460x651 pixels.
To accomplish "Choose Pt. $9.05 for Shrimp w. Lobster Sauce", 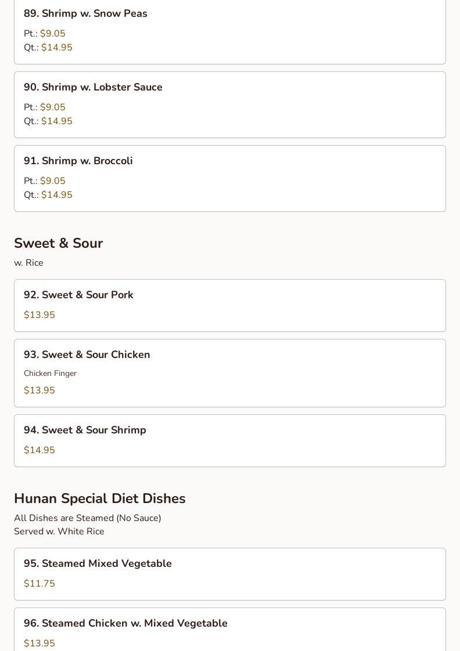I will (52, 107).
